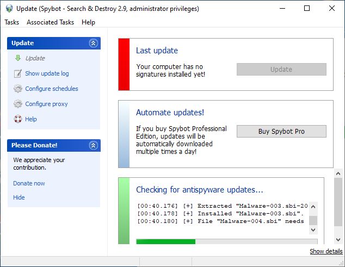
Task: Open the Tasks menu
Action: [x=11, y=22]
